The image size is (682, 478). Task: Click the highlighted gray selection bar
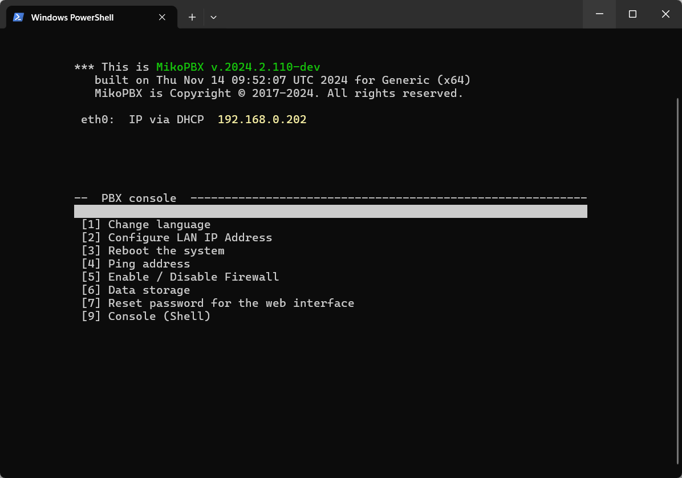(330, 212)
